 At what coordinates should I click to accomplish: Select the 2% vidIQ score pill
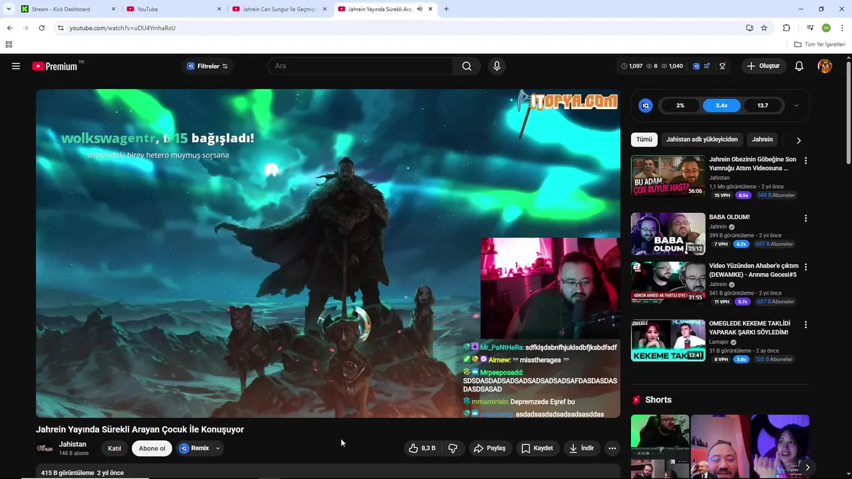click(680, 105)
